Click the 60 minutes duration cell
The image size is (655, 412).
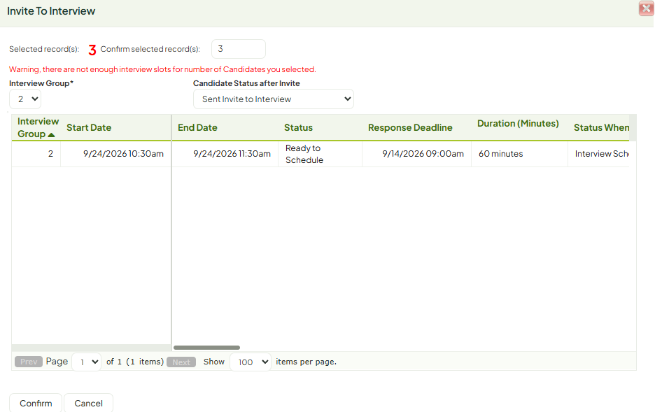(x=519, y=154)
